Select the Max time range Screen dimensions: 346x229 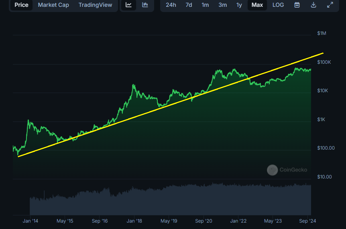tap(257, 5)
